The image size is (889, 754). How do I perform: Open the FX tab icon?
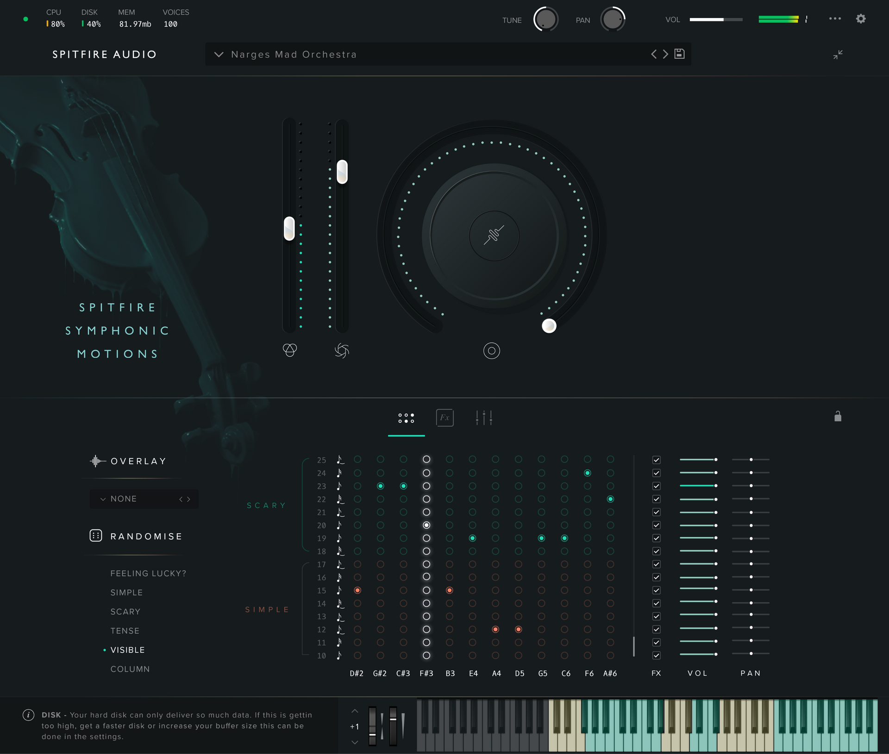pyautogui.click(x=444, y=418)
